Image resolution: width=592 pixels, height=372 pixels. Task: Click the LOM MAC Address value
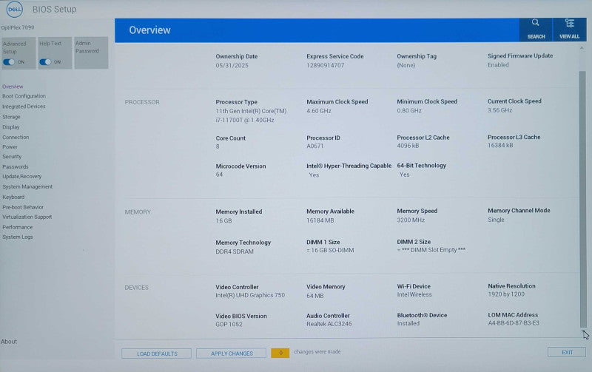pyautogui.click(x=514, y=323)
